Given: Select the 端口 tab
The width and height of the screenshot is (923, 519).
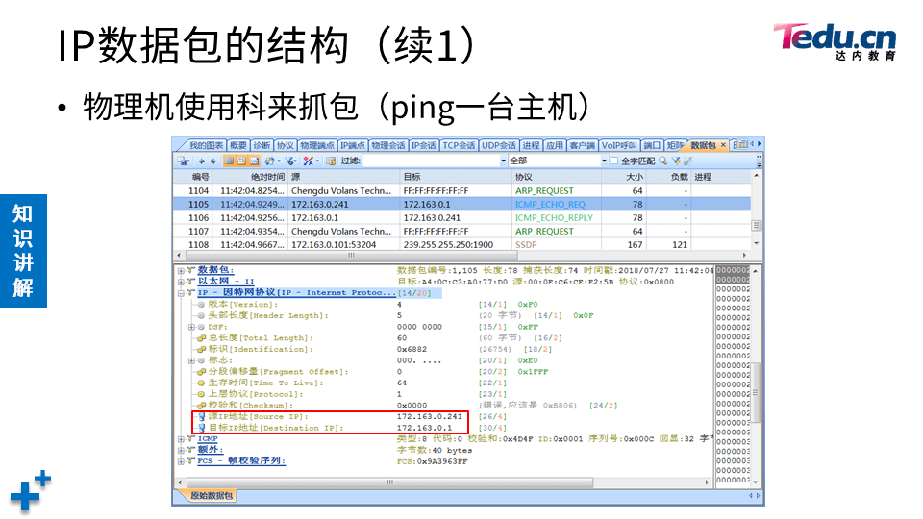Looking at the screenshot, I should click(652, 145).
